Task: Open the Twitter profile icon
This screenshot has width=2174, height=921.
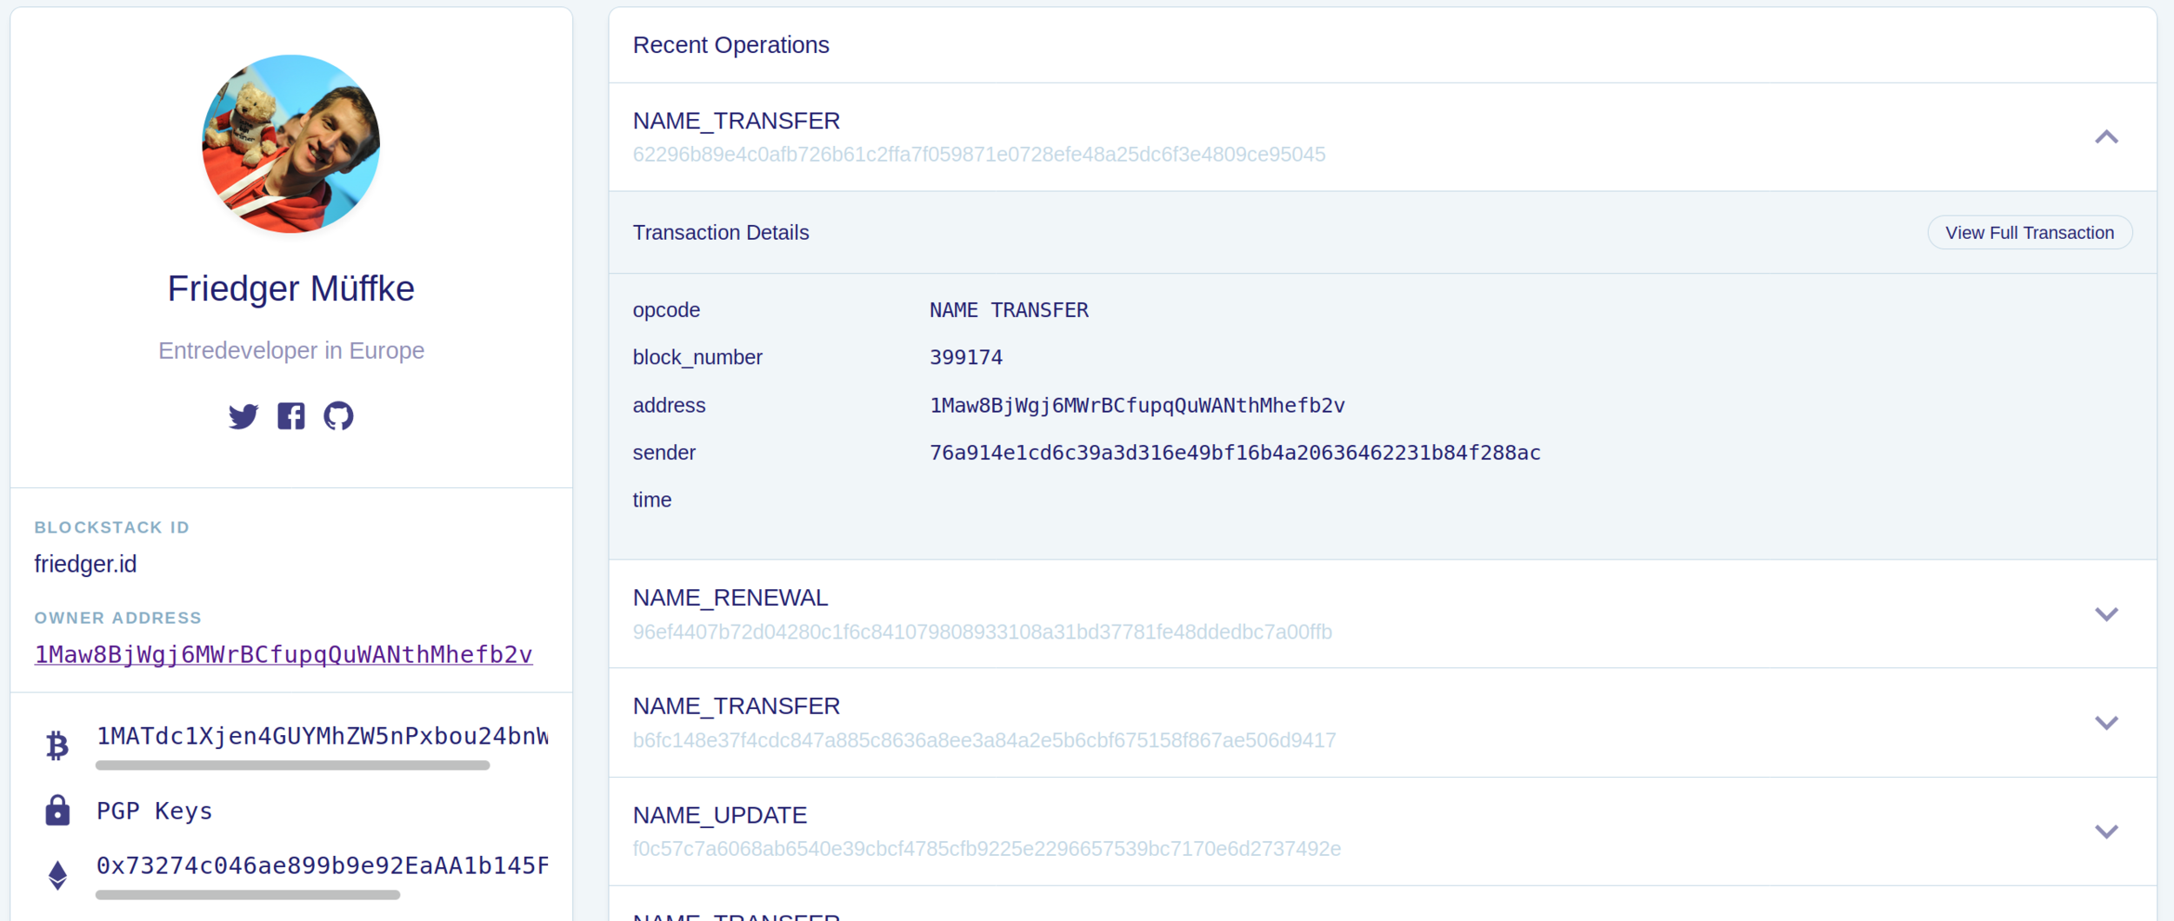Action: (x=243, y=416)
